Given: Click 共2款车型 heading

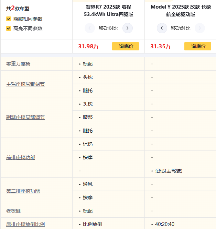Looking at the screenshot, I should click(18, 9).
